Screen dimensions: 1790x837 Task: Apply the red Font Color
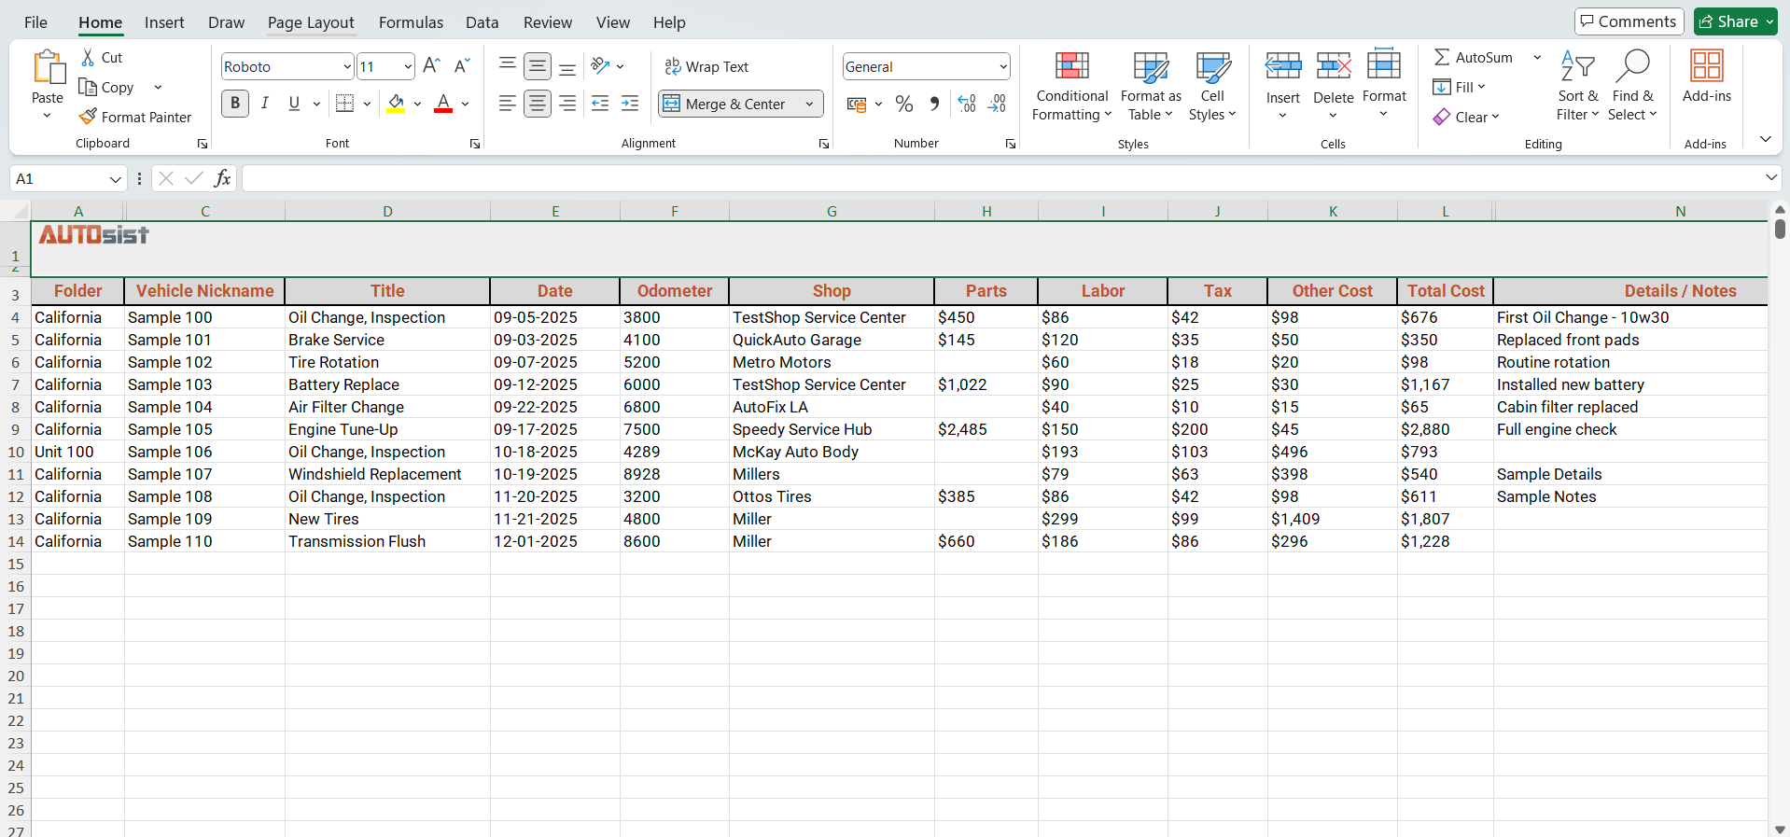(443, 104)
